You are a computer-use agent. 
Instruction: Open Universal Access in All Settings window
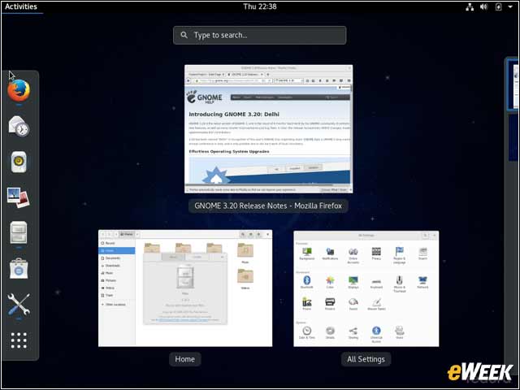tap(376, 334)
